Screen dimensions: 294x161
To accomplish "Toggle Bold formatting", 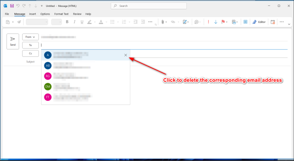I will click(67, 22).
